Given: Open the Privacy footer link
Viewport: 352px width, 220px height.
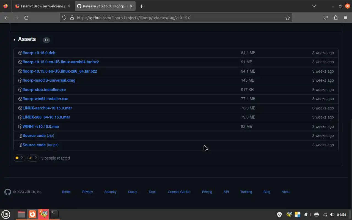Looking at the screenshot, I should pos(87,192).
